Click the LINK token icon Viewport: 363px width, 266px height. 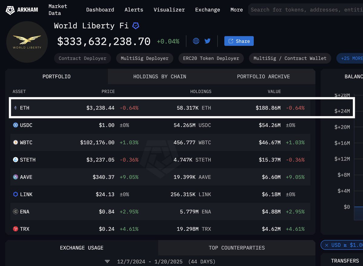tap(15, 194)
